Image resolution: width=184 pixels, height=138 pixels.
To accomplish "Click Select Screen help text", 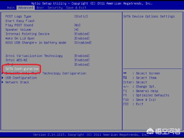I will click(148, 73).
